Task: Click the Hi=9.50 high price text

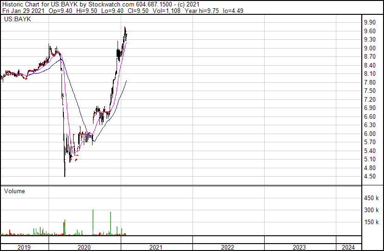Action: [x=87, y=11]
